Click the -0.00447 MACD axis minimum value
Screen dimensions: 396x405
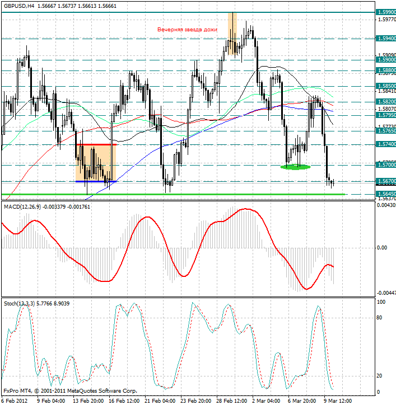coord(386,293)
